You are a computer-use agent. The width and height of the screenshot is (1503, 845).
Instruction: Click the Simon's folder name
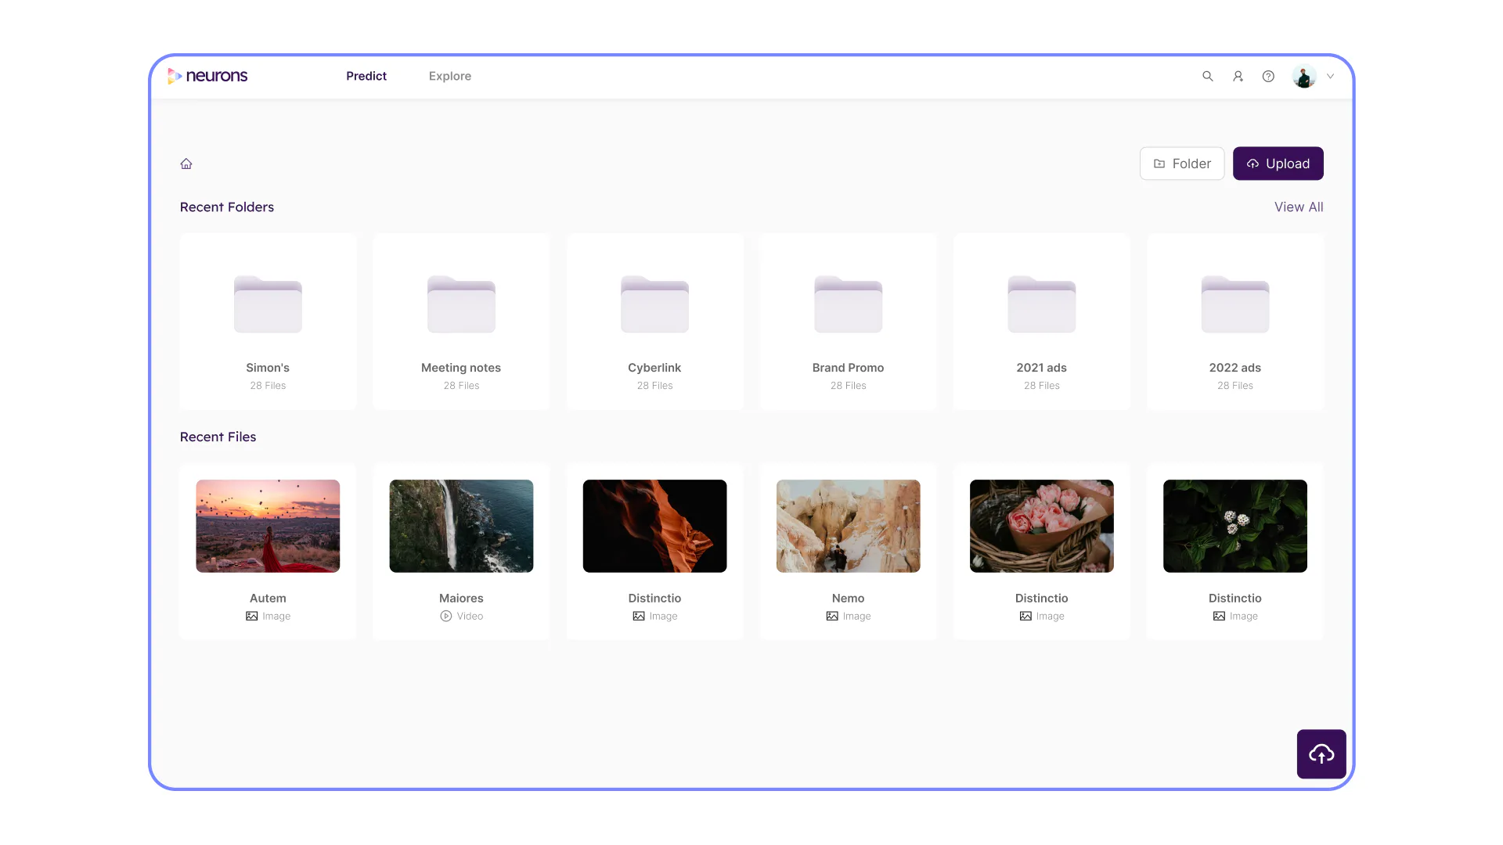click(x=268, y=368)
